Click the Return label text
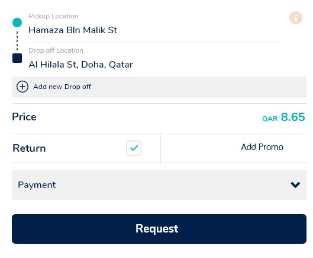 tap(29, 148)
